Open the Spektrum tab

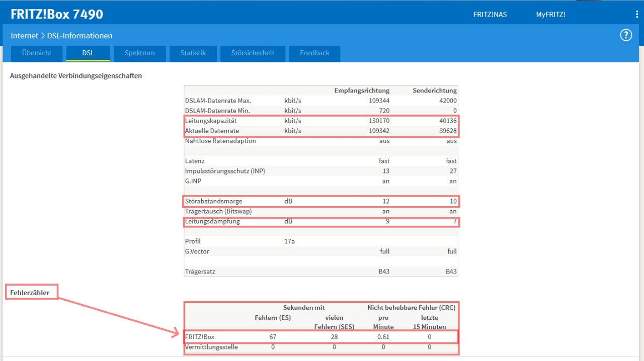click(x=140, y=53)
